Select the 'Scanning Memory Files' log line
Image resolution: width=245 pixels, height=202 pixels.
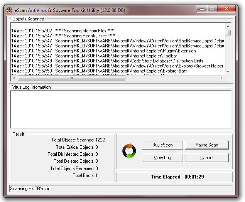63,30
